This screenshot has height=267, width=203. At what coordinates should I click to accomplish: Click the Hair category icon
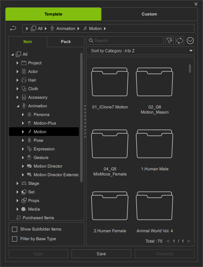coord(24,80)
